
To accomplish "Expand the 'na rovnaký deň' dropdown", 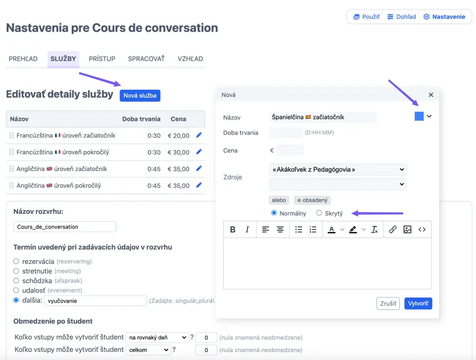I will coord(157,337).
